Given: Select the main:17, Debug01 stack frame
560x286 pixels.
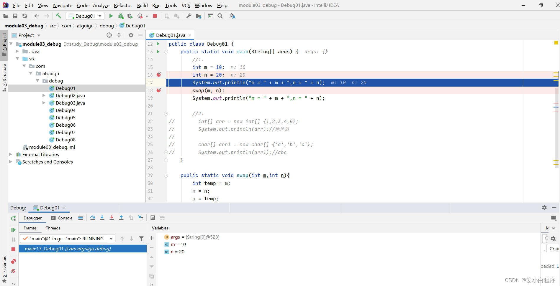Looking at the screenshot, I should (x=83, y=249).
